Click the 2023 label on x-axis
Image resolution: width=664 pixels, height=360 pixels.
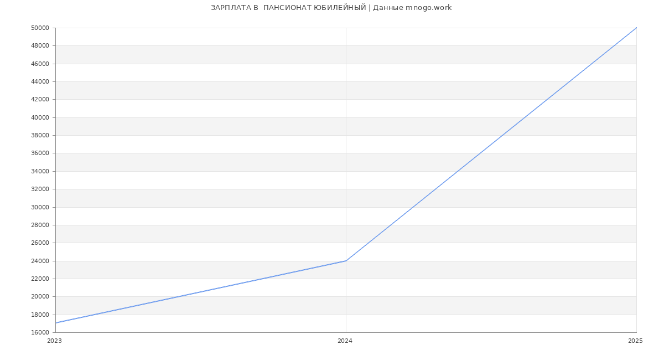click(54, 341)
